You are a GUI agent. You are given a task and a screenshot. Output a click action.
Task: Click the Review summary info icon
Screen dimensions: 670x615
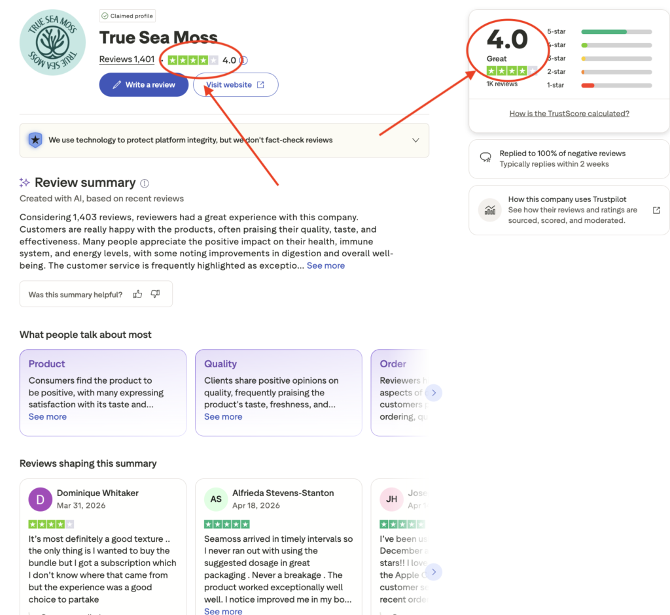pyautogui.click(x=145, y=184)
